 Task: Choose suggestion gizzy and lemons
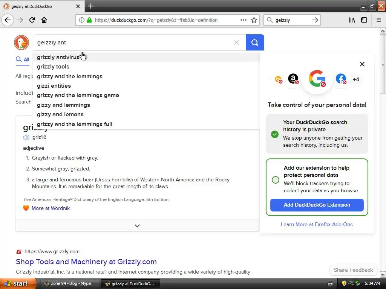click(147, 114)
